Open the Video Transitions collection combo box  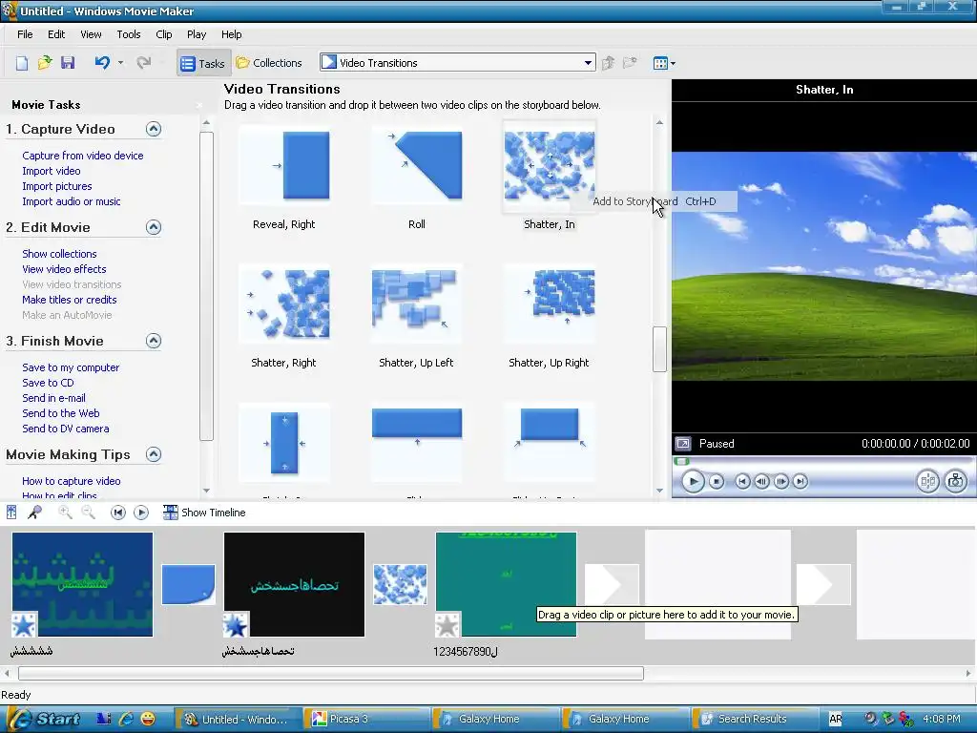click(x=457, y=62)
